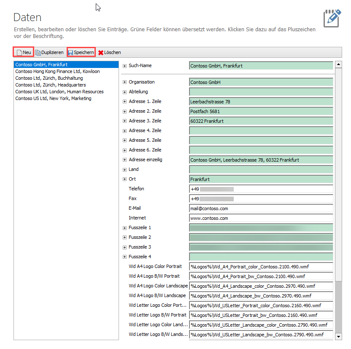Edit the Wd A4 Logo Color Landscape path
The image size is (351, 349).
(261, 286)
